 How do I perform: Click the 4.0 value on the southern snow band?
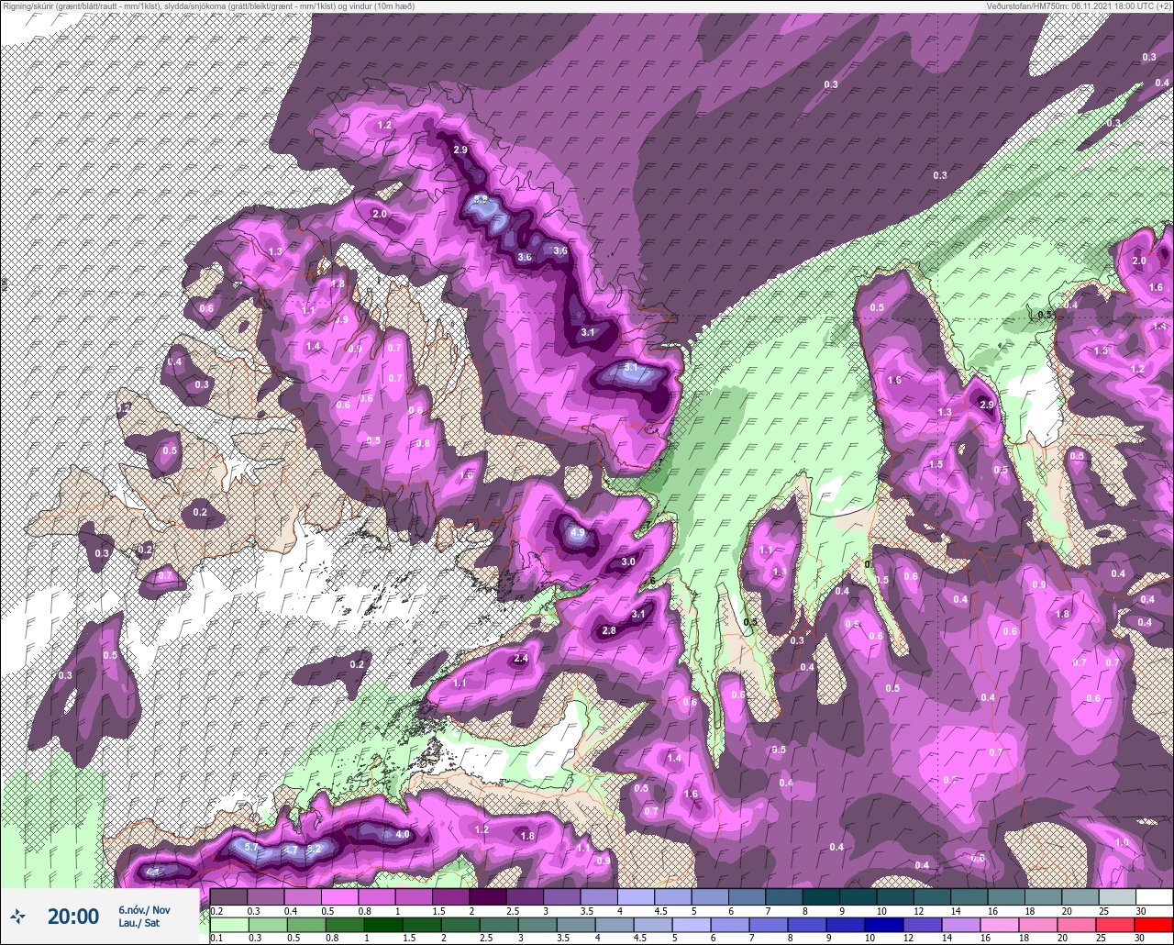click(402, 835)
